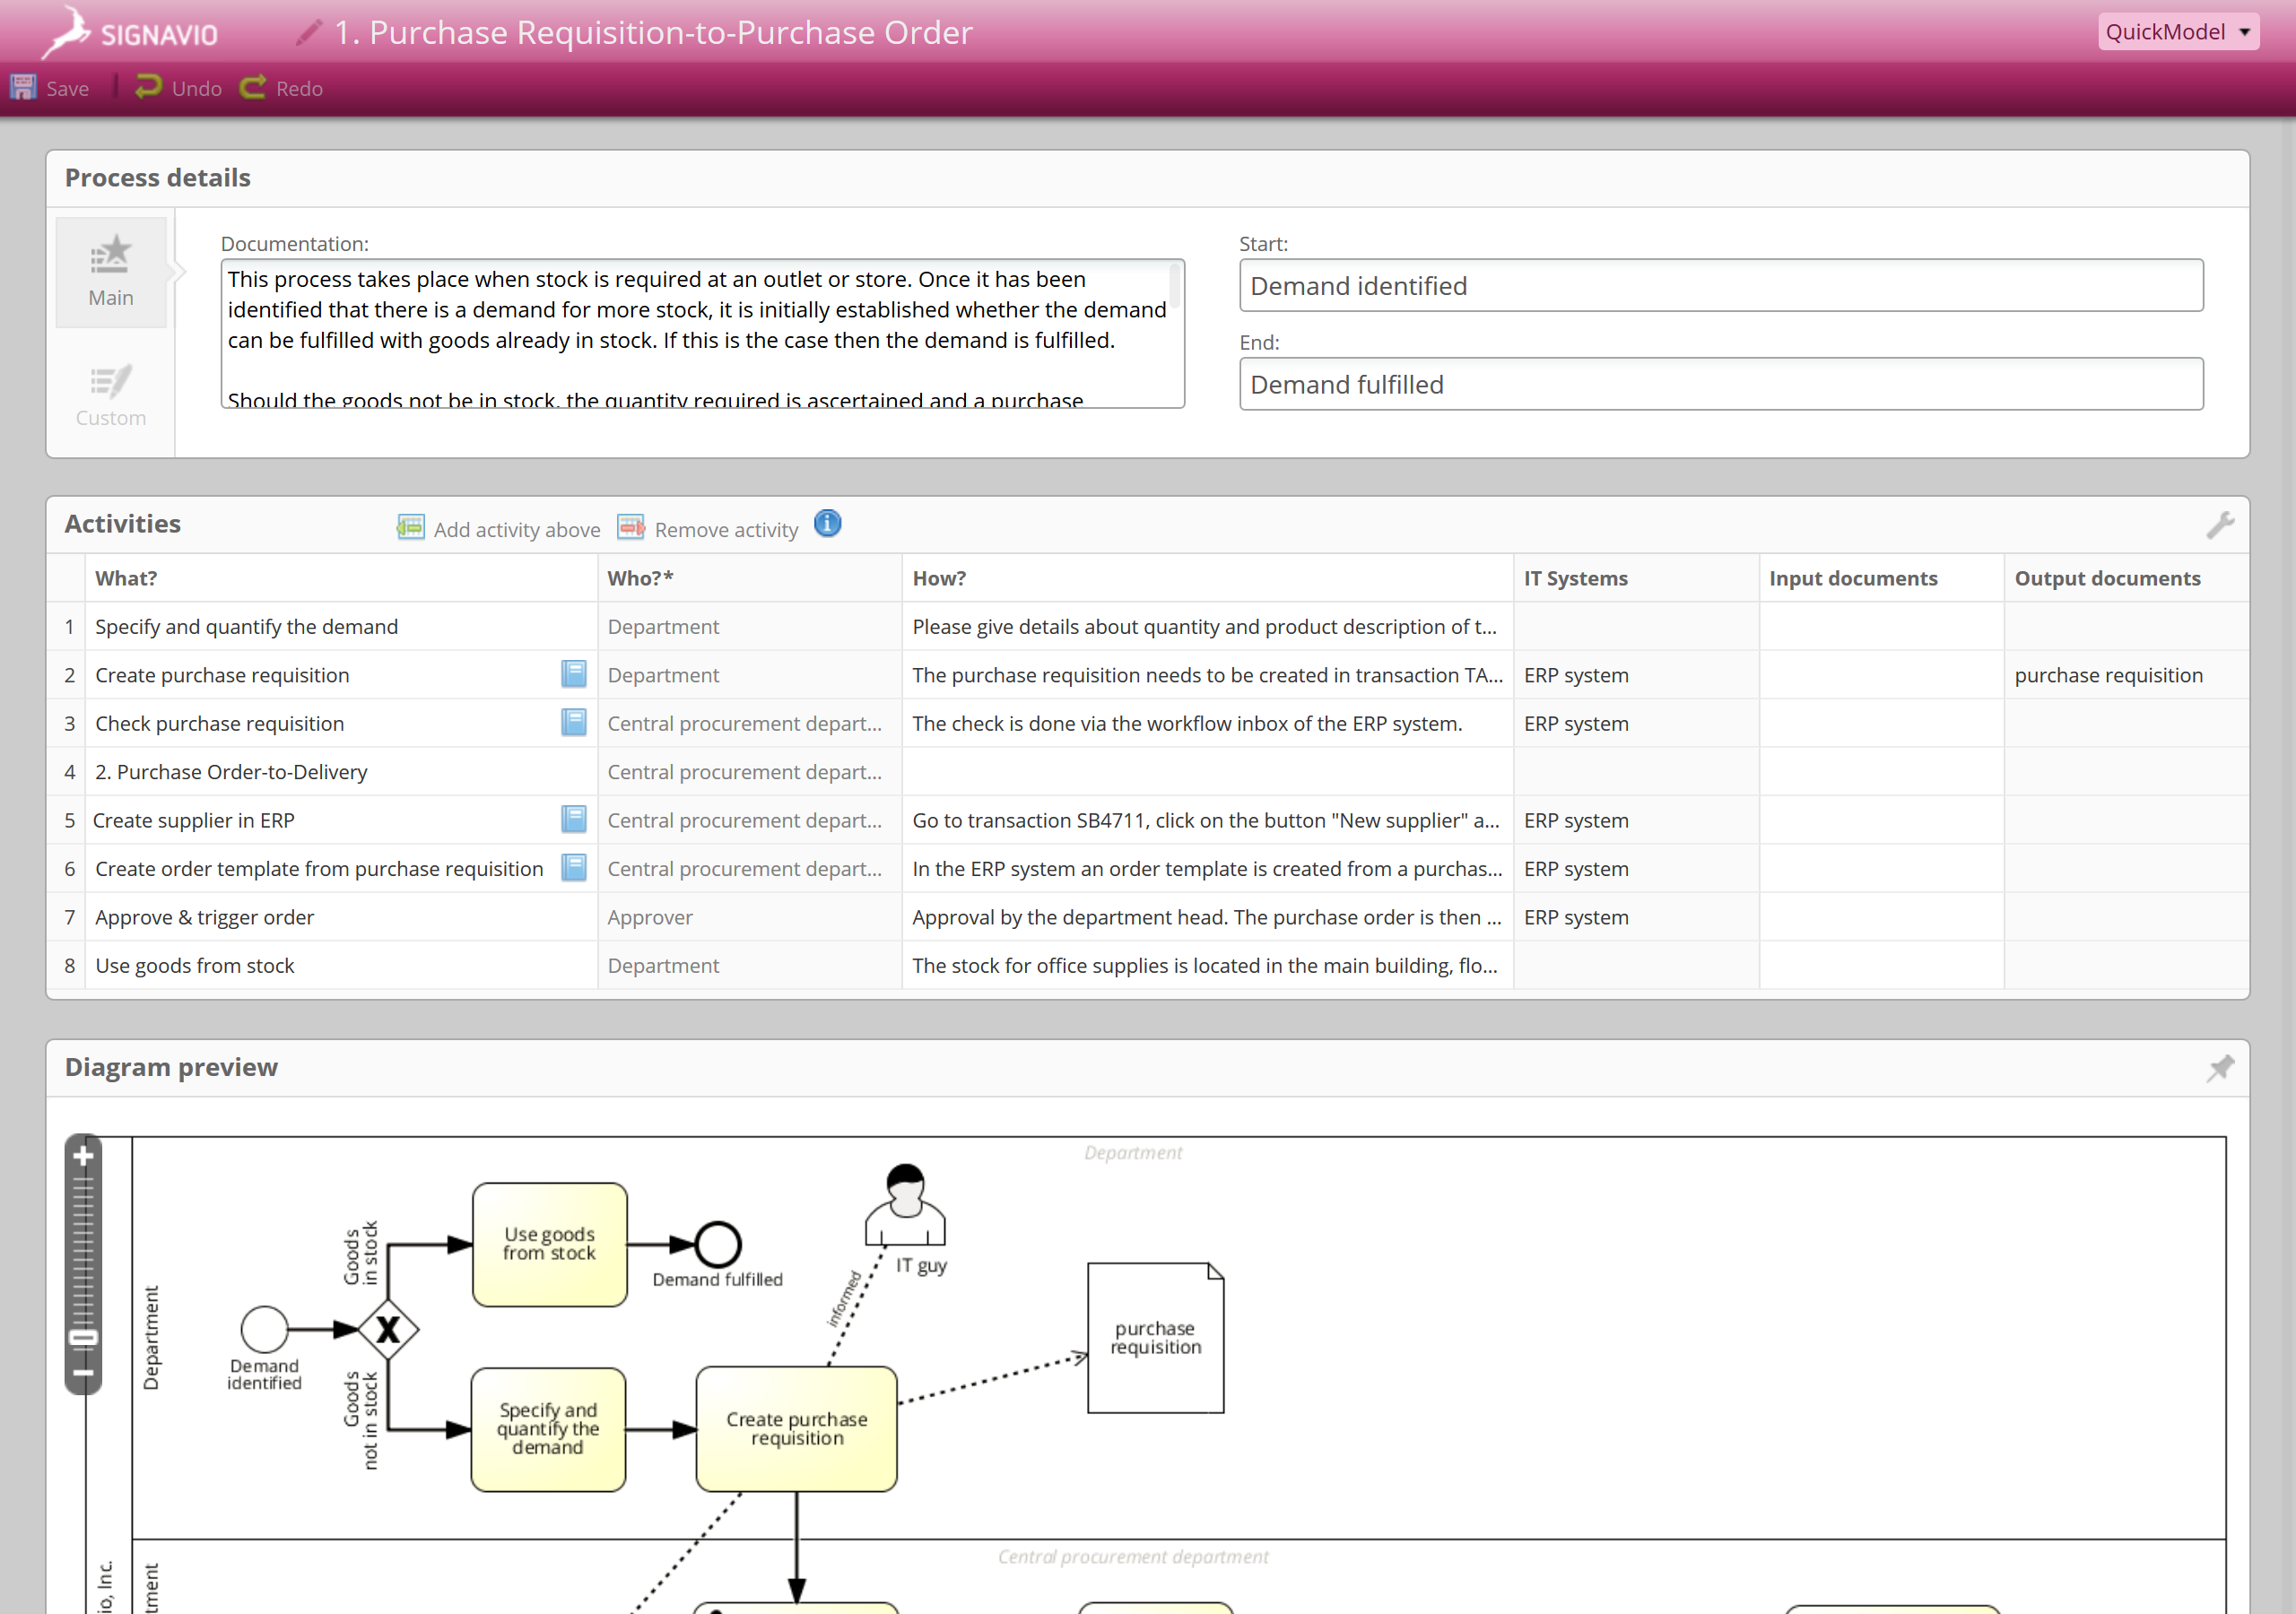
Task: Open the QuickModel dropdown menu
Action: coord(2178,31)
